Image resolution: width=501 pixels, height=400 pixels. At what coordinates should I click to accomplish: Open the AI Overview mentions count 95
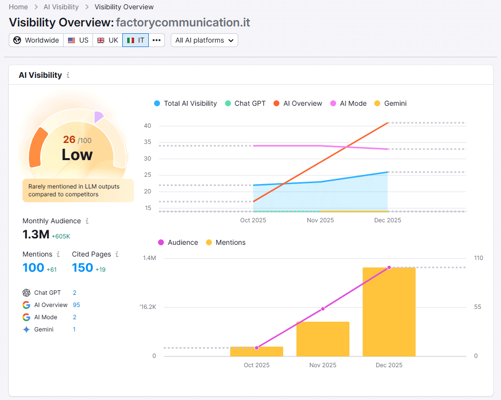pos(76,305)
